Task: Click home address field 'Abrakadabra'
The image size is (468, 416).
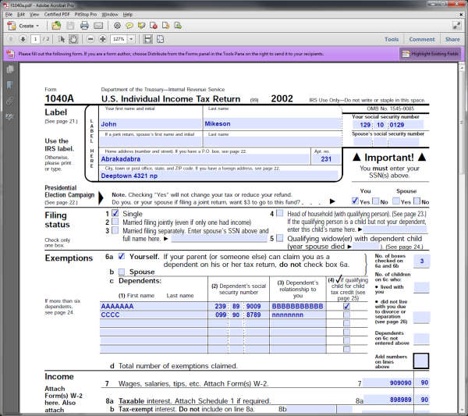Action: click(x=204, y=159)
